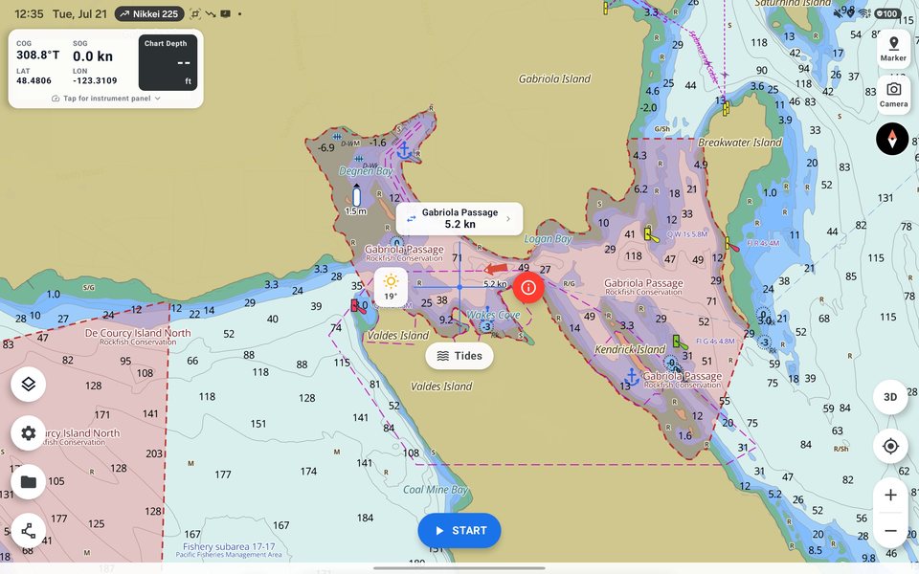Tap the blue crosshair center point
919x574 pixels.
click(459, 287)
